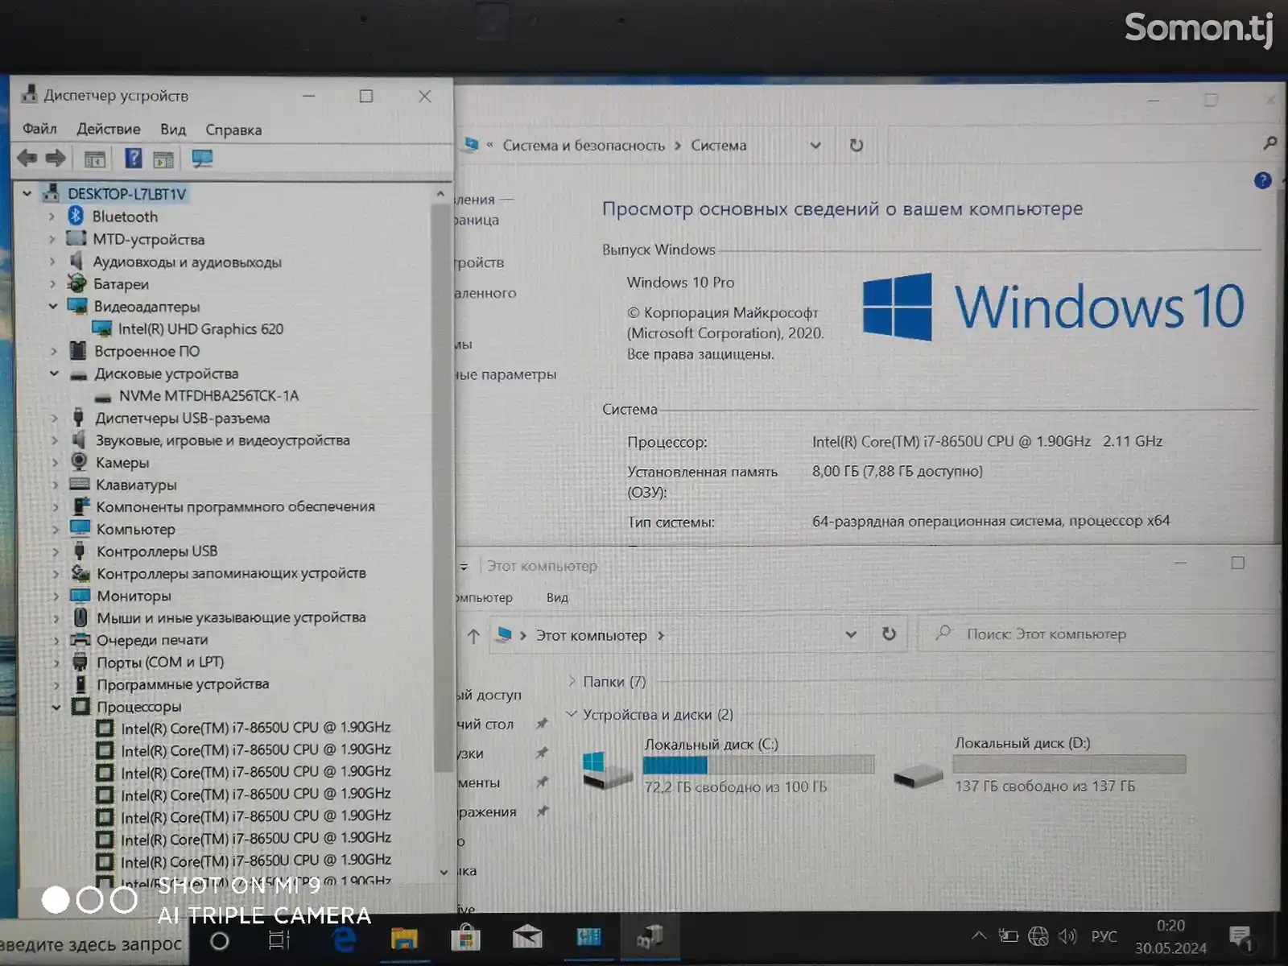Click the Up arrow in Explorer navigation
The height and width of the screenshot is (966, 1288).
473,636
